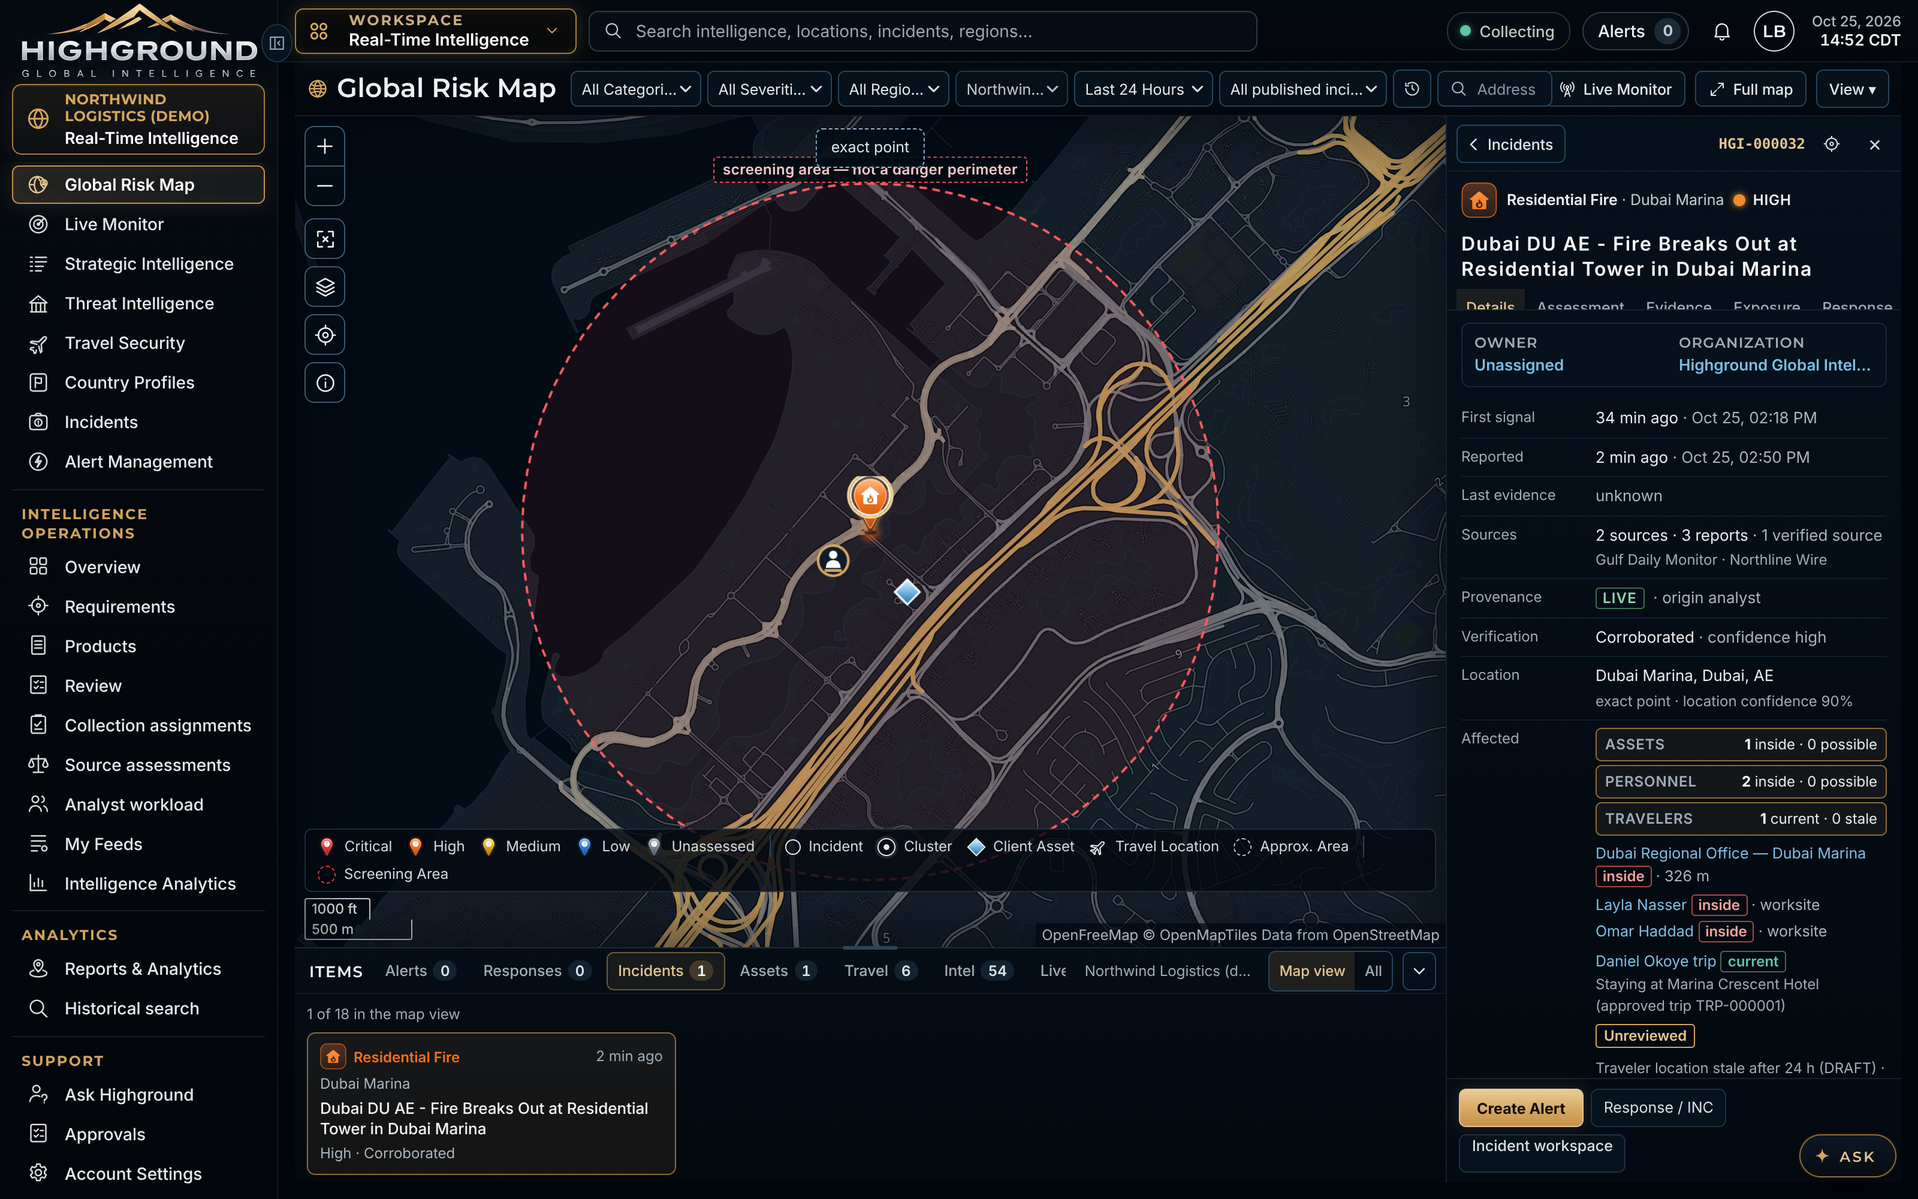Click the Create Alert button
1918x1199 pixels.
point(1520,1108)
